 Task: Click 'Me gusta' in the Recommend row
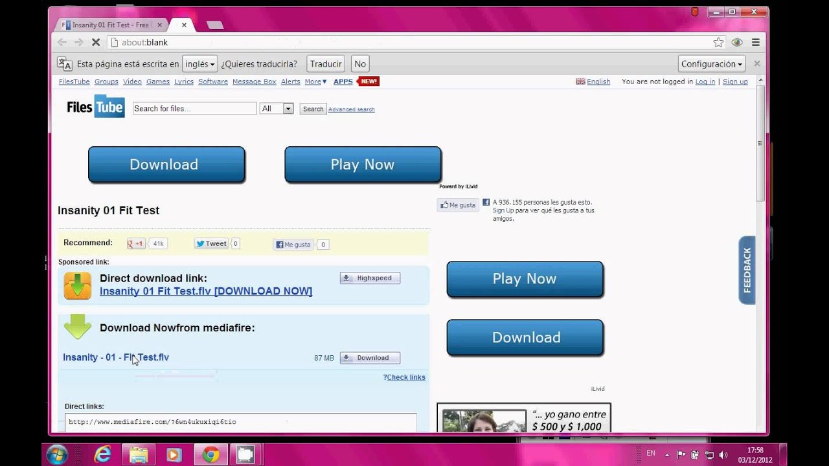(293, 245)
